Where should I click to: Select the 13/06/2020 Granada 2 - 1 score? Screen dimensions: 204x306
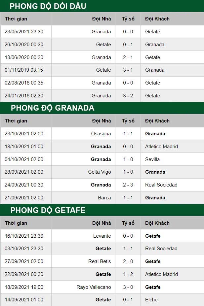click(x=128, y=57)
